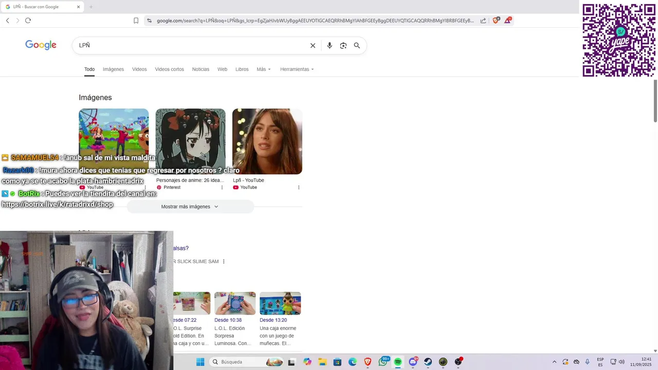
Task: Switch to the Web tab
Action: (x=222, y=69)
